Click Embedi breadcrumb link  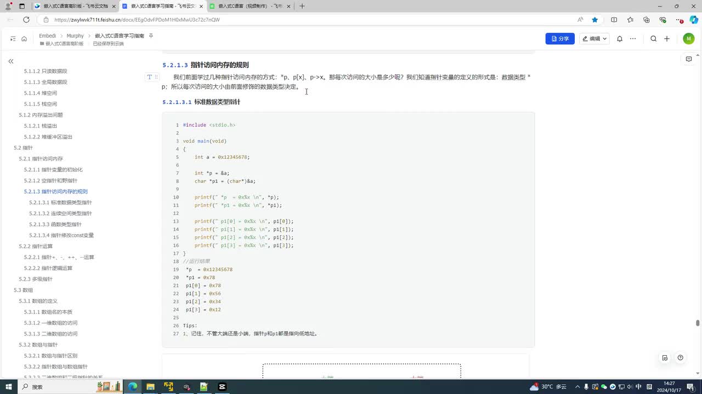(47, 36)
